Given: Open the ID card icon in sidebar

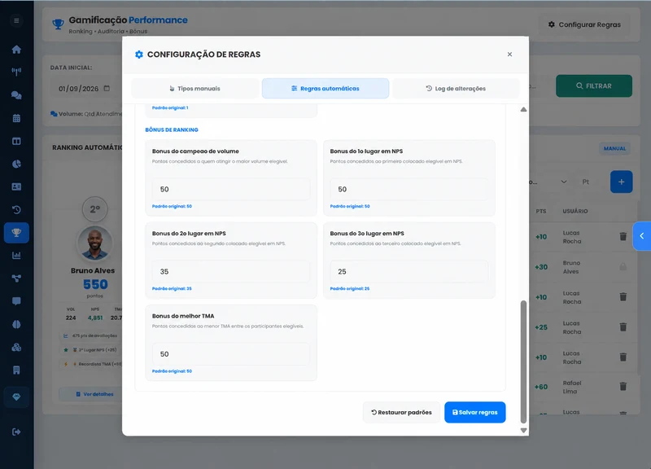Looking at the screenshot, I should coord(16,187).
